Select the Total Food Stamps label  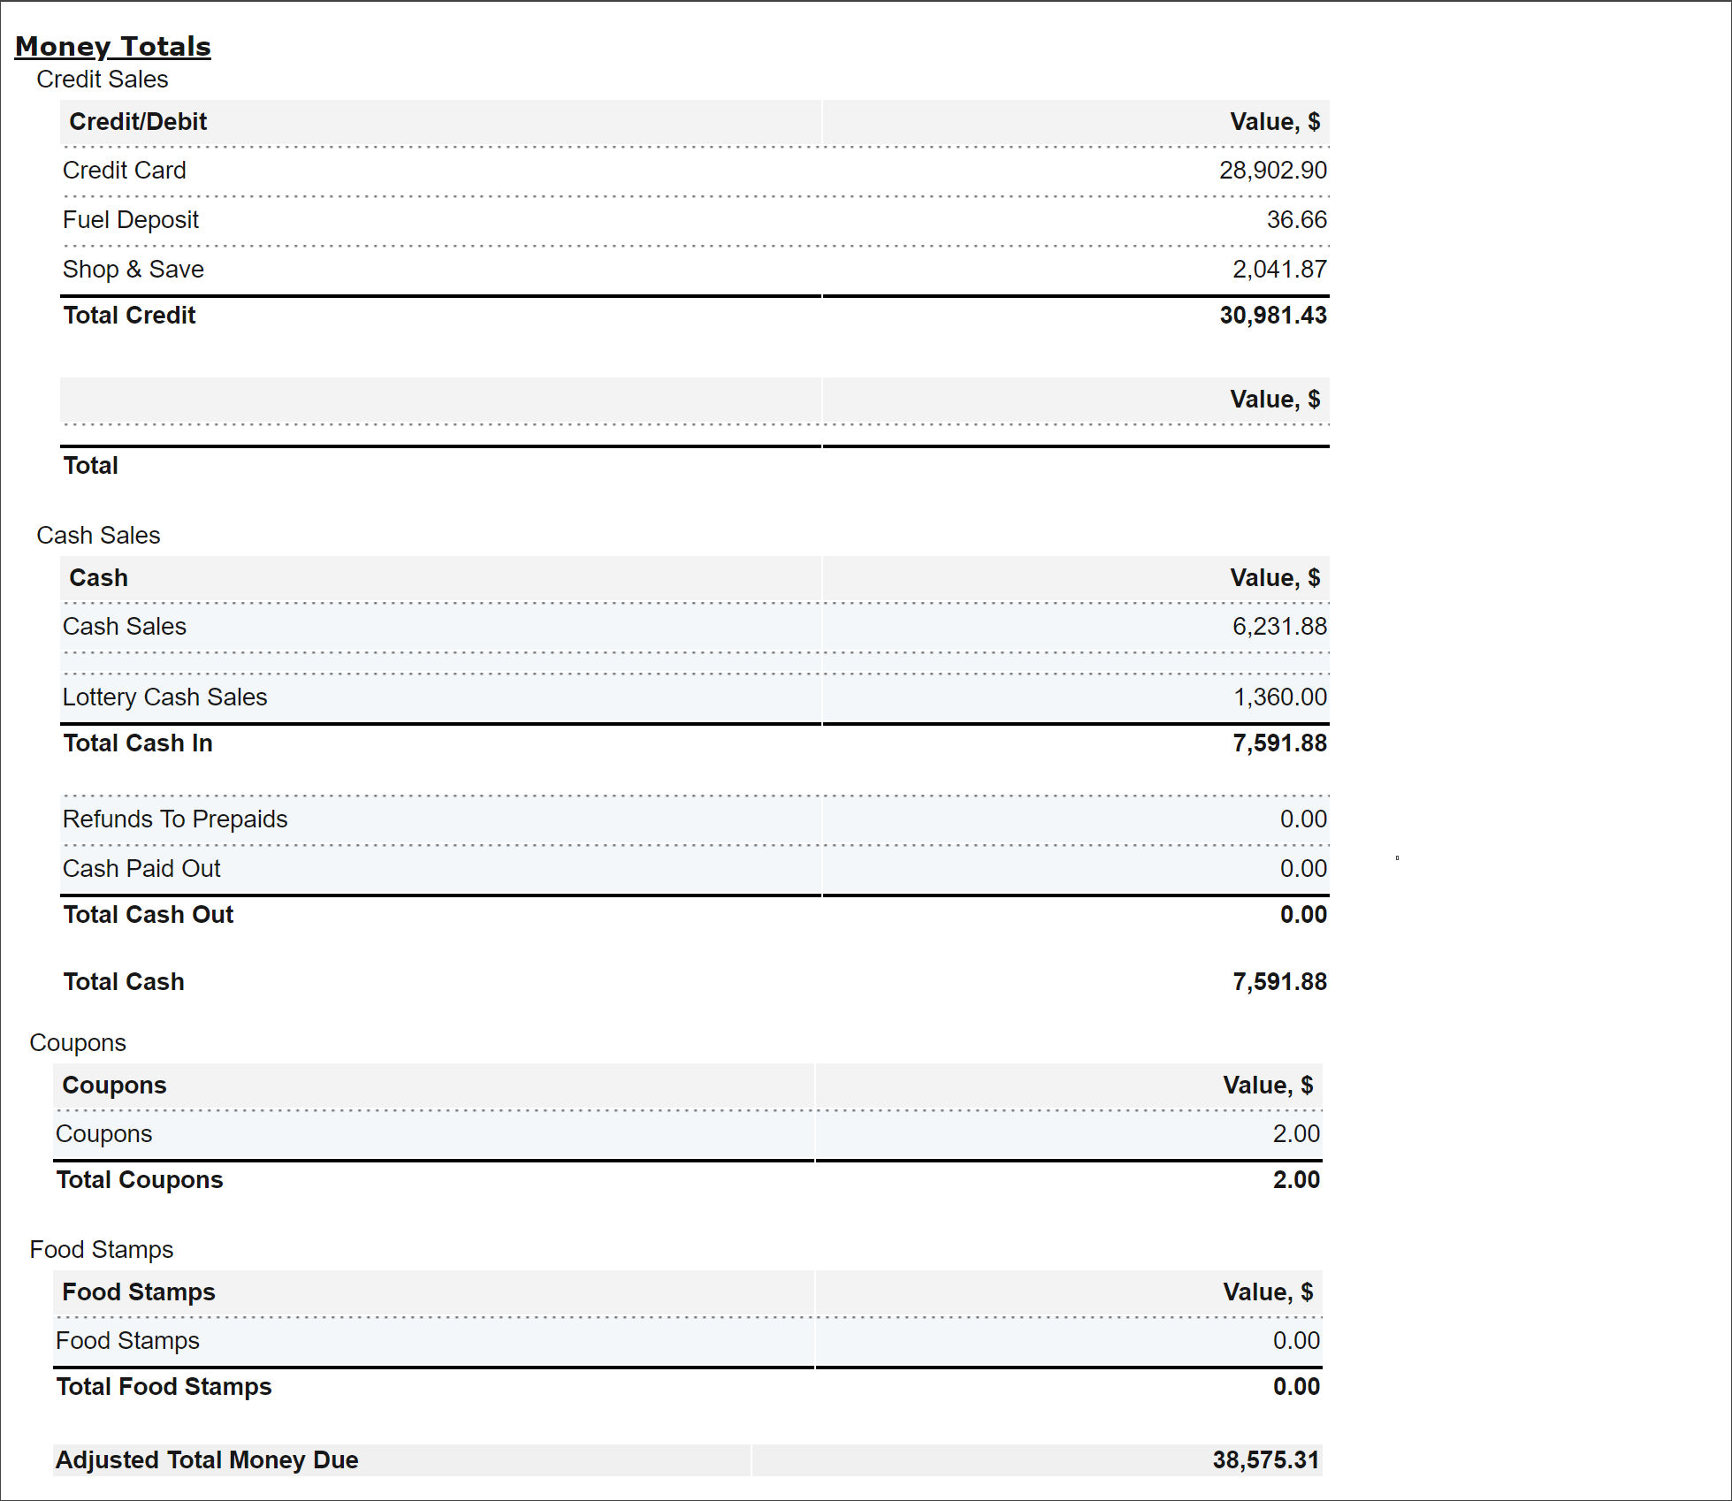164,1387
